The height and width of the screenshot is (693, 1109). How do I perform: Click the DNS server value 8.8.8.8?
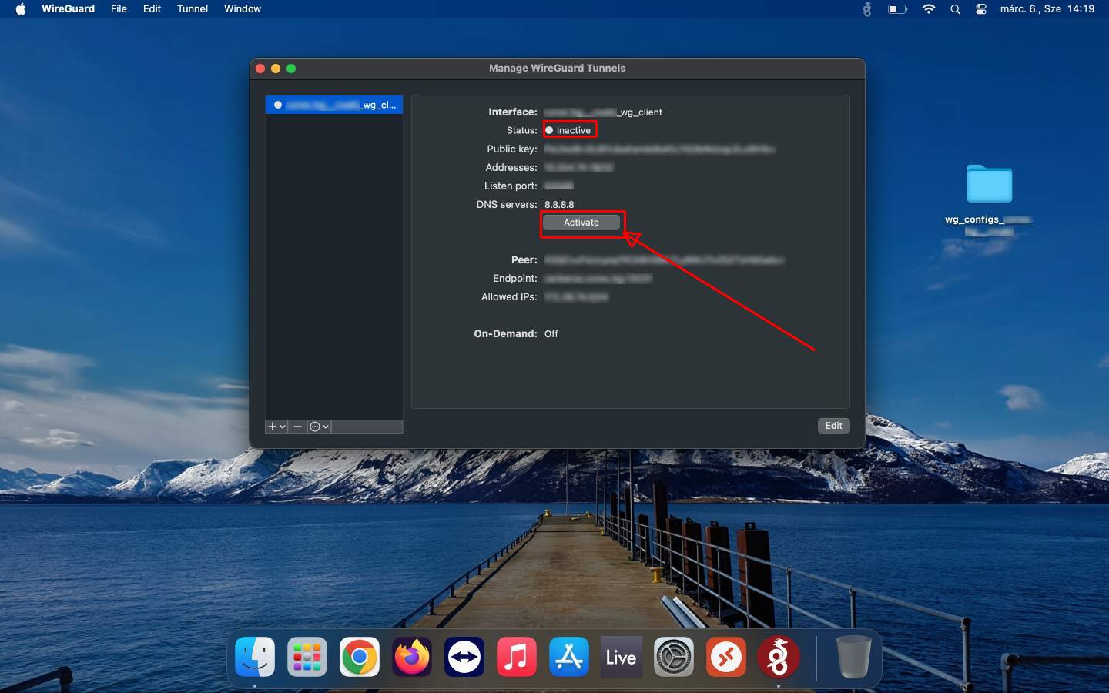tap(559, 205)
